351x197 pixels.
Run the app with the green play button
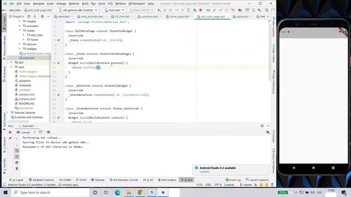click(x=159, y=10)
